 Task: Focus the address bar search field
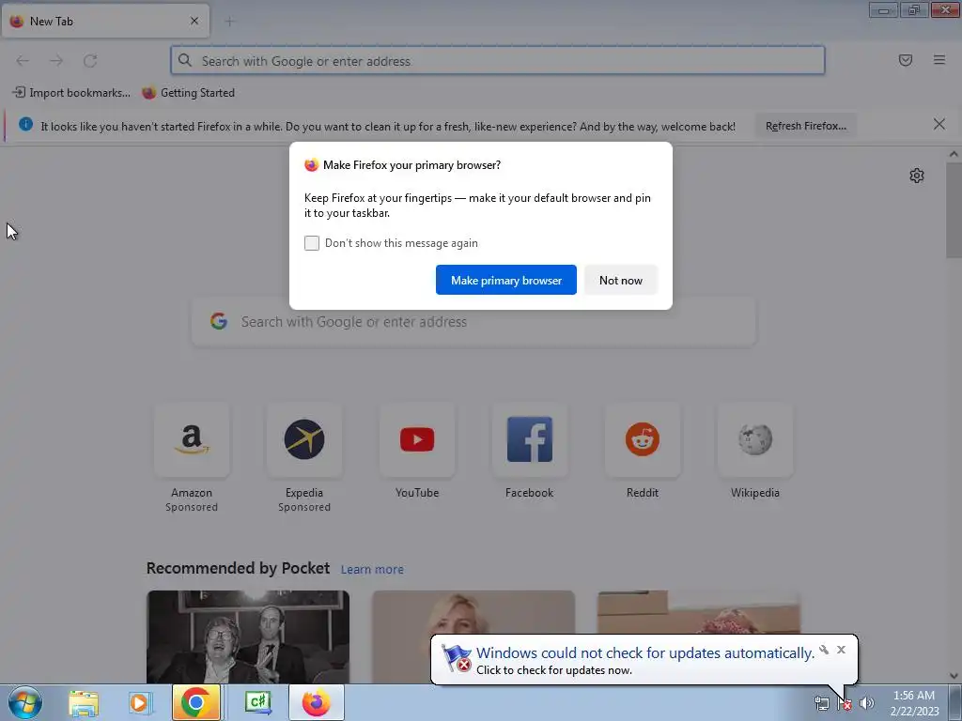coord(498,61)
